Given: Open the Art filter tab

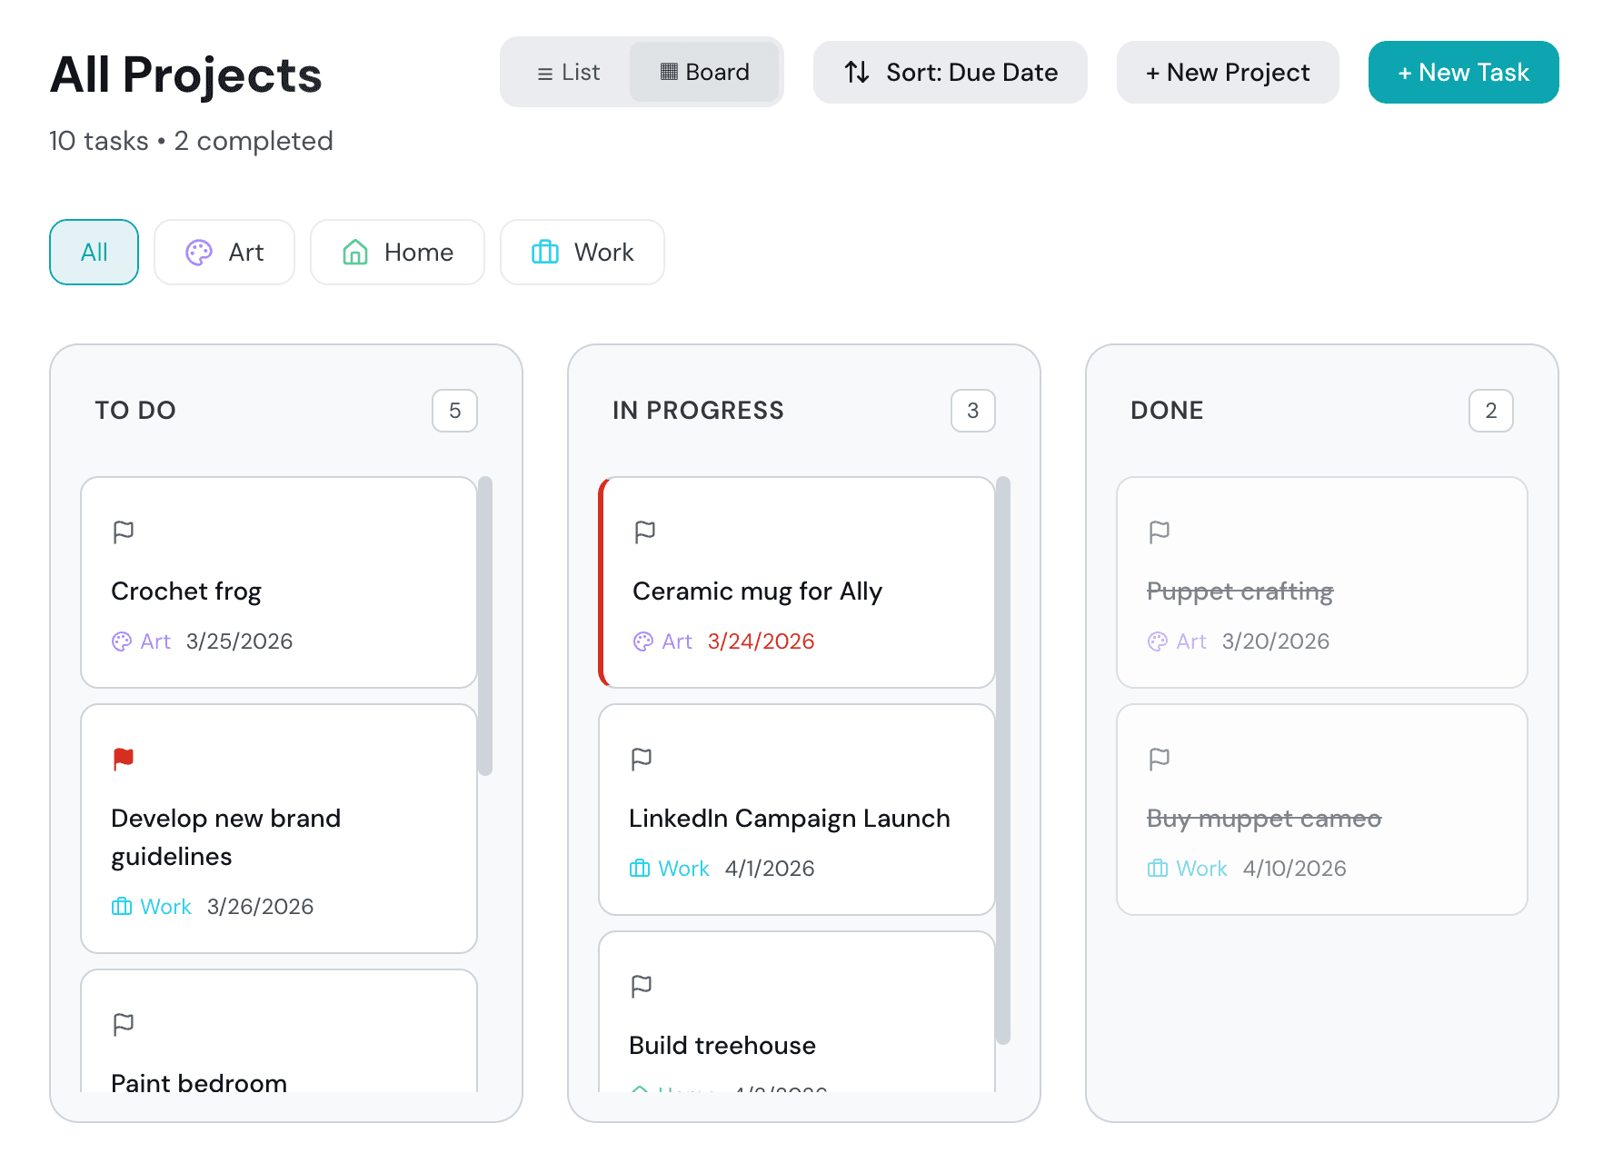Looking at the screenshot, I should coord(224,252).
